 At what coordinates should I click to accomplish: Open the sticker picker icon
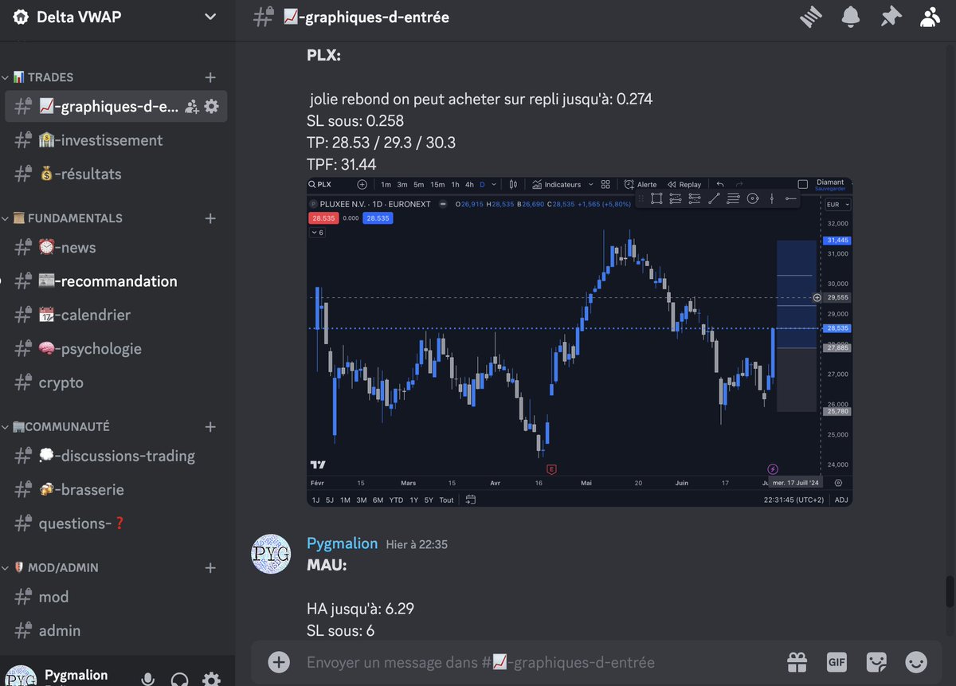876,662
